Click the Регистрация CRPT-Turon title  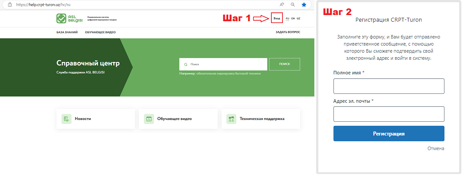[x=389, y=20]
